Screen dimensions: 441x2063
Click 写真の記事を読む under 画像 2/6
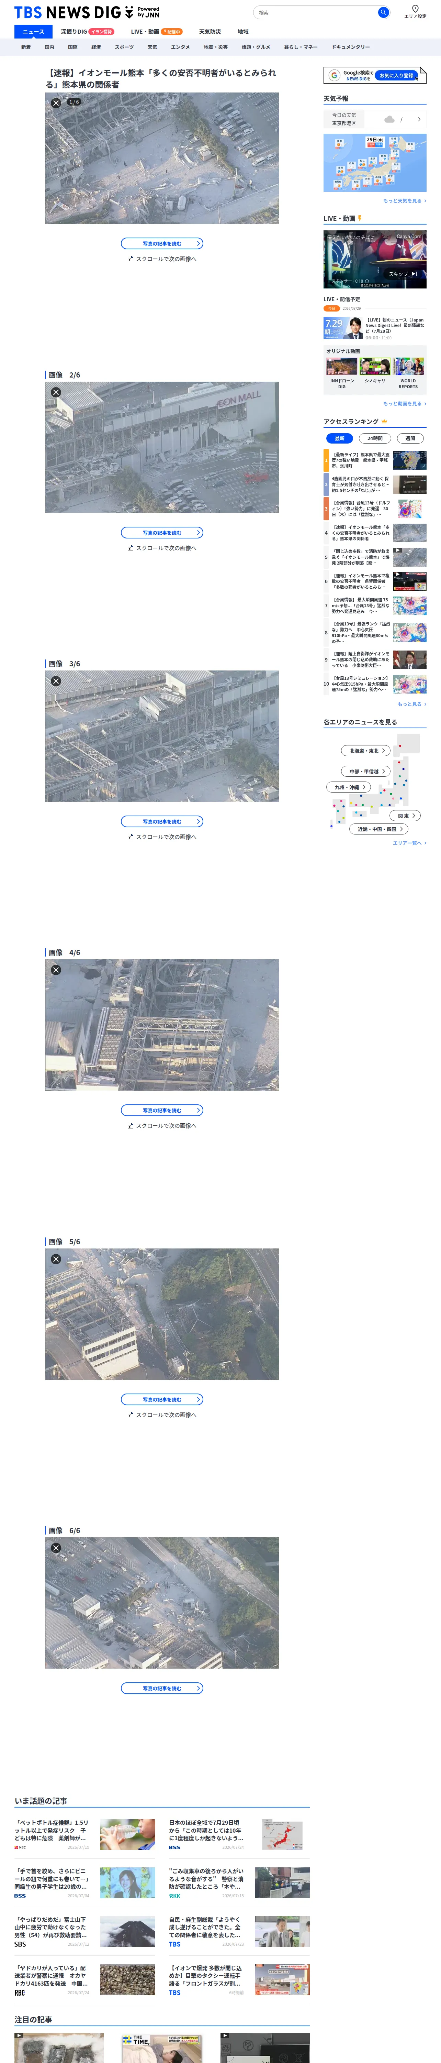coord(162,533)
